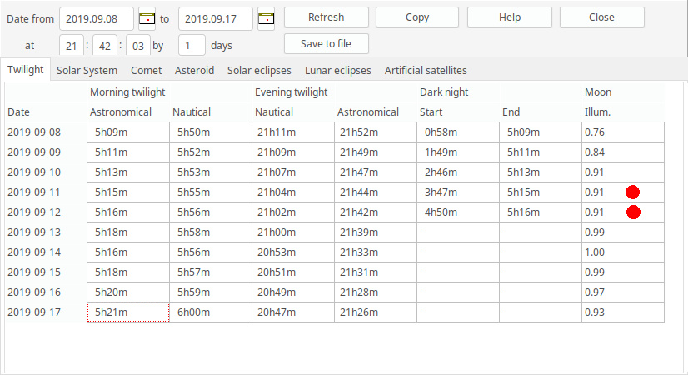Viewport: 688px width, 375px height.
Task: View the Artificial satellites tab
Action: pos(426,71)
